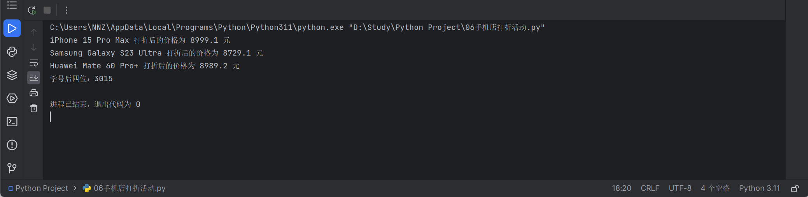Select Python 3.11 interpreter widget
Viewport: 808px width, 197px height.
pyautogui.click(x=759, y=188)
